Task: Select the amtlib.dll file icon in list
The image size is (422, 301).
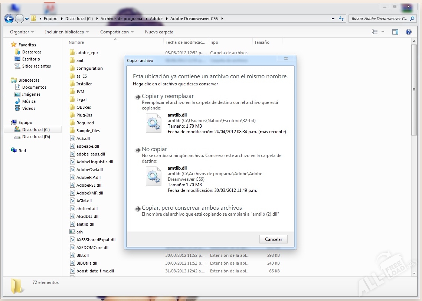Action: [72, 224]
